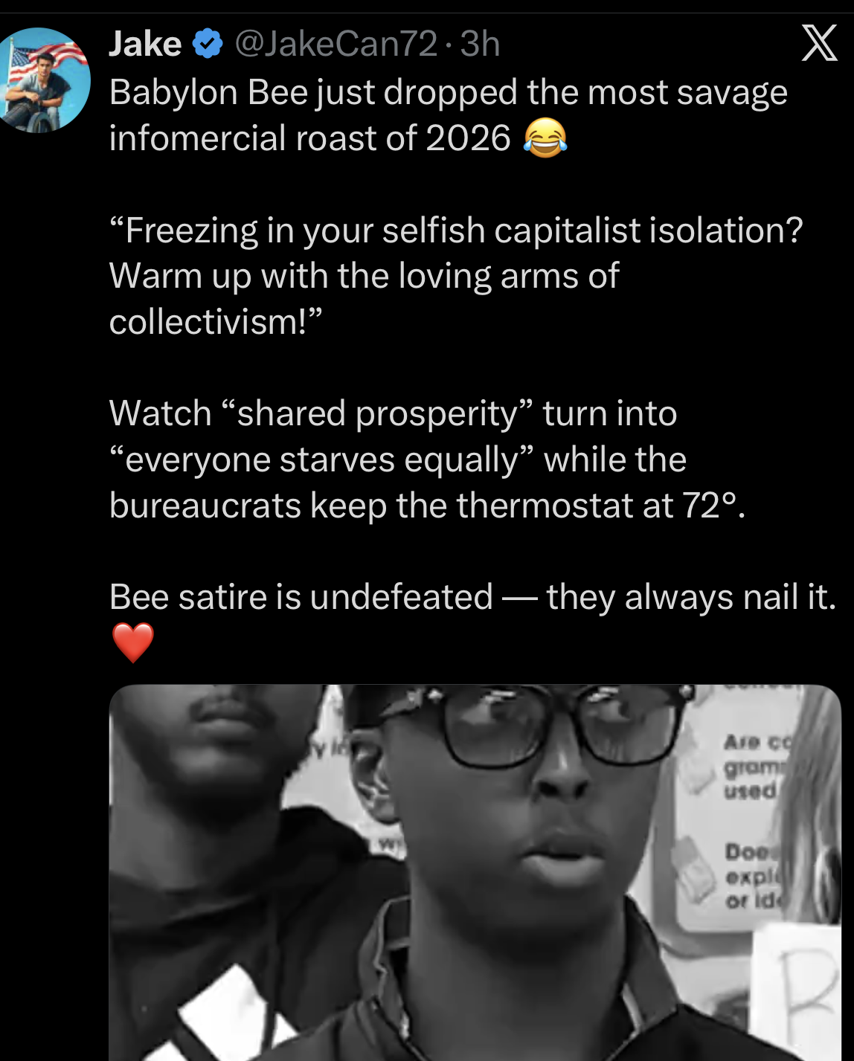Click the 'shared prosperity' paragraph text
The image size is (854, 1061).
[x=427, y=459]
